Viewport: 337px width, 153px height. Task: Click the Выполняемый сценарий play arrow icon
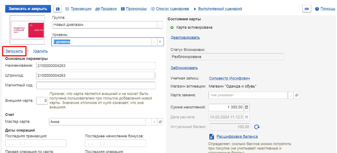[x=195, y=9]
